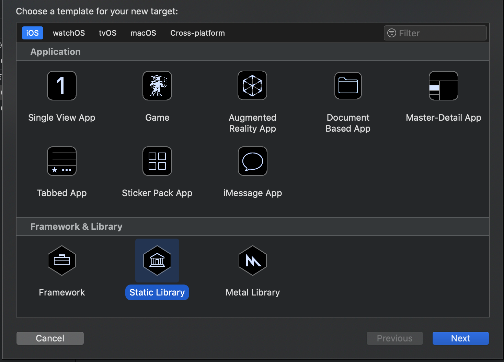The image size is (504, 362).
Task: Switch to the watchOS tab
Action: pyautogui.click(x=69, y=33)
